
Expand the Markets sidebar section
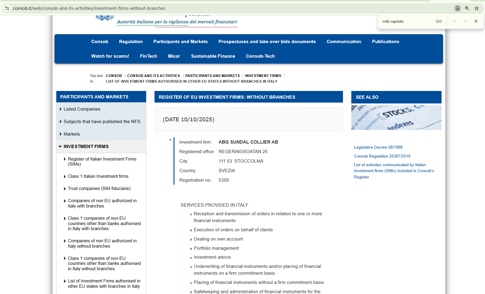72,134
